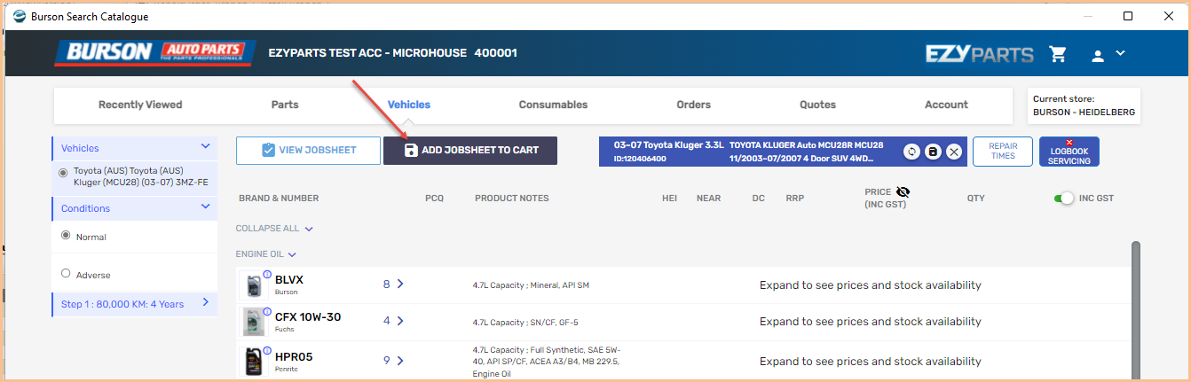
Task: Click the BRAND & NUMBER column header
Action: (279, 198)
